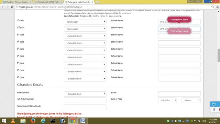Click the address bar URL
Viewport: 220px width, 124px height.
tap(51, 7)
